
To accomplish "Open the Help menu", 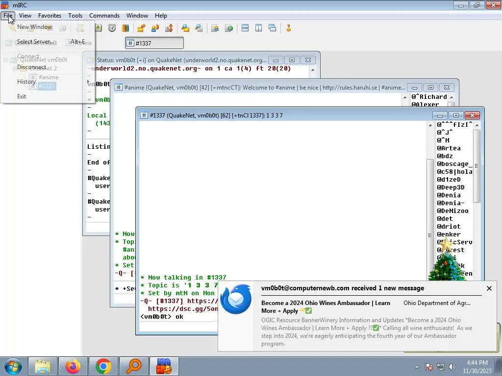I will 161,15.
